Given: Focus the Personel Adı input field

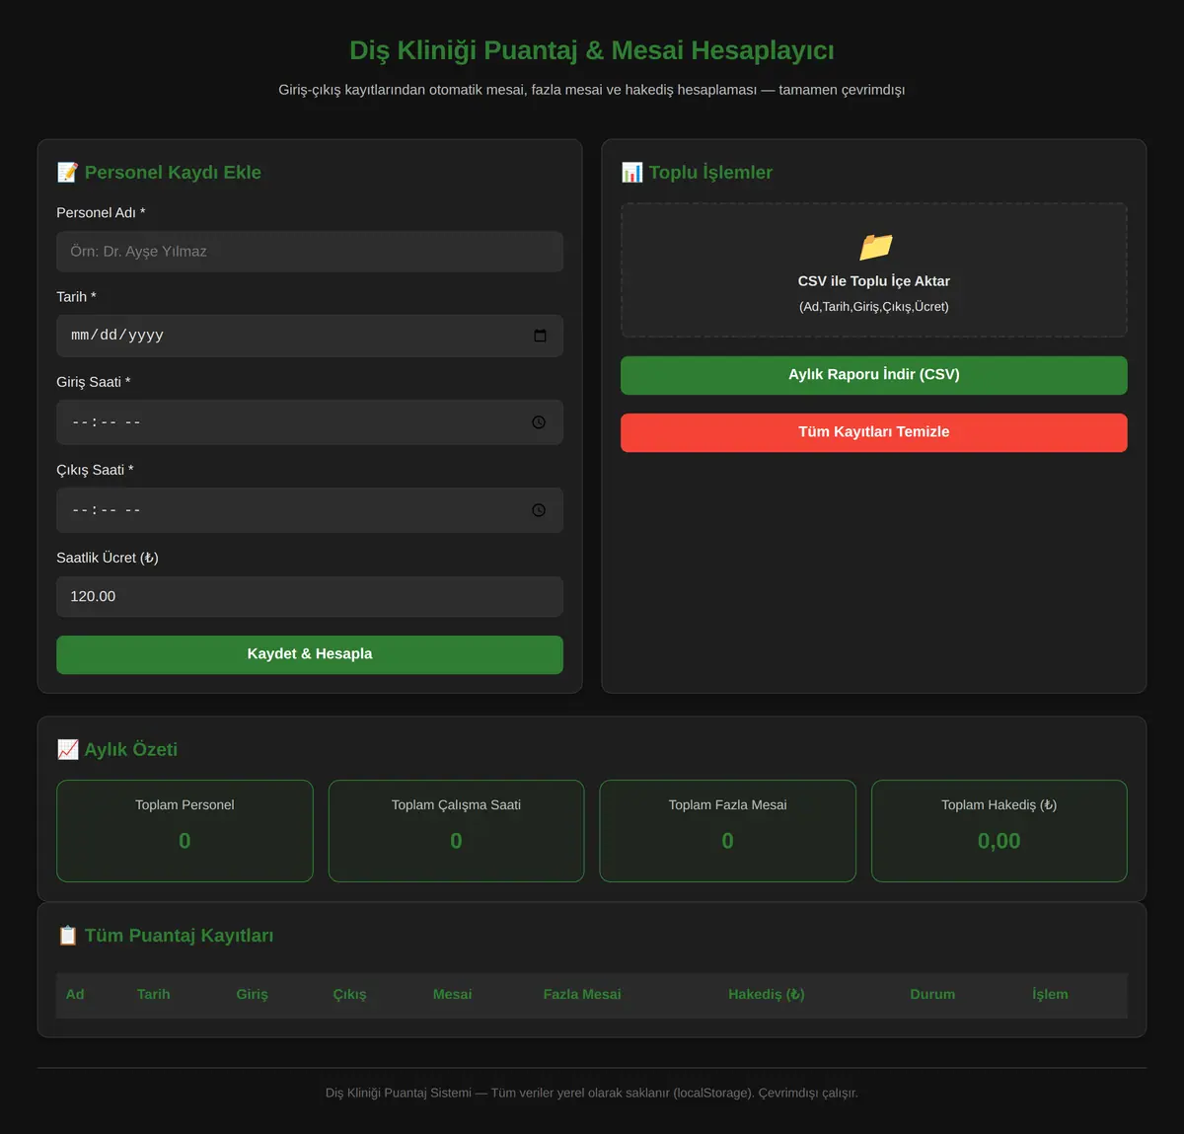Looking at the screenshot, I should 310,252.
